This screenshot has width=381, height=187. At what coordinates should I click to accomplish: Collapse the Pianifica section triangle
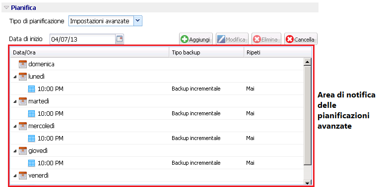6,8
